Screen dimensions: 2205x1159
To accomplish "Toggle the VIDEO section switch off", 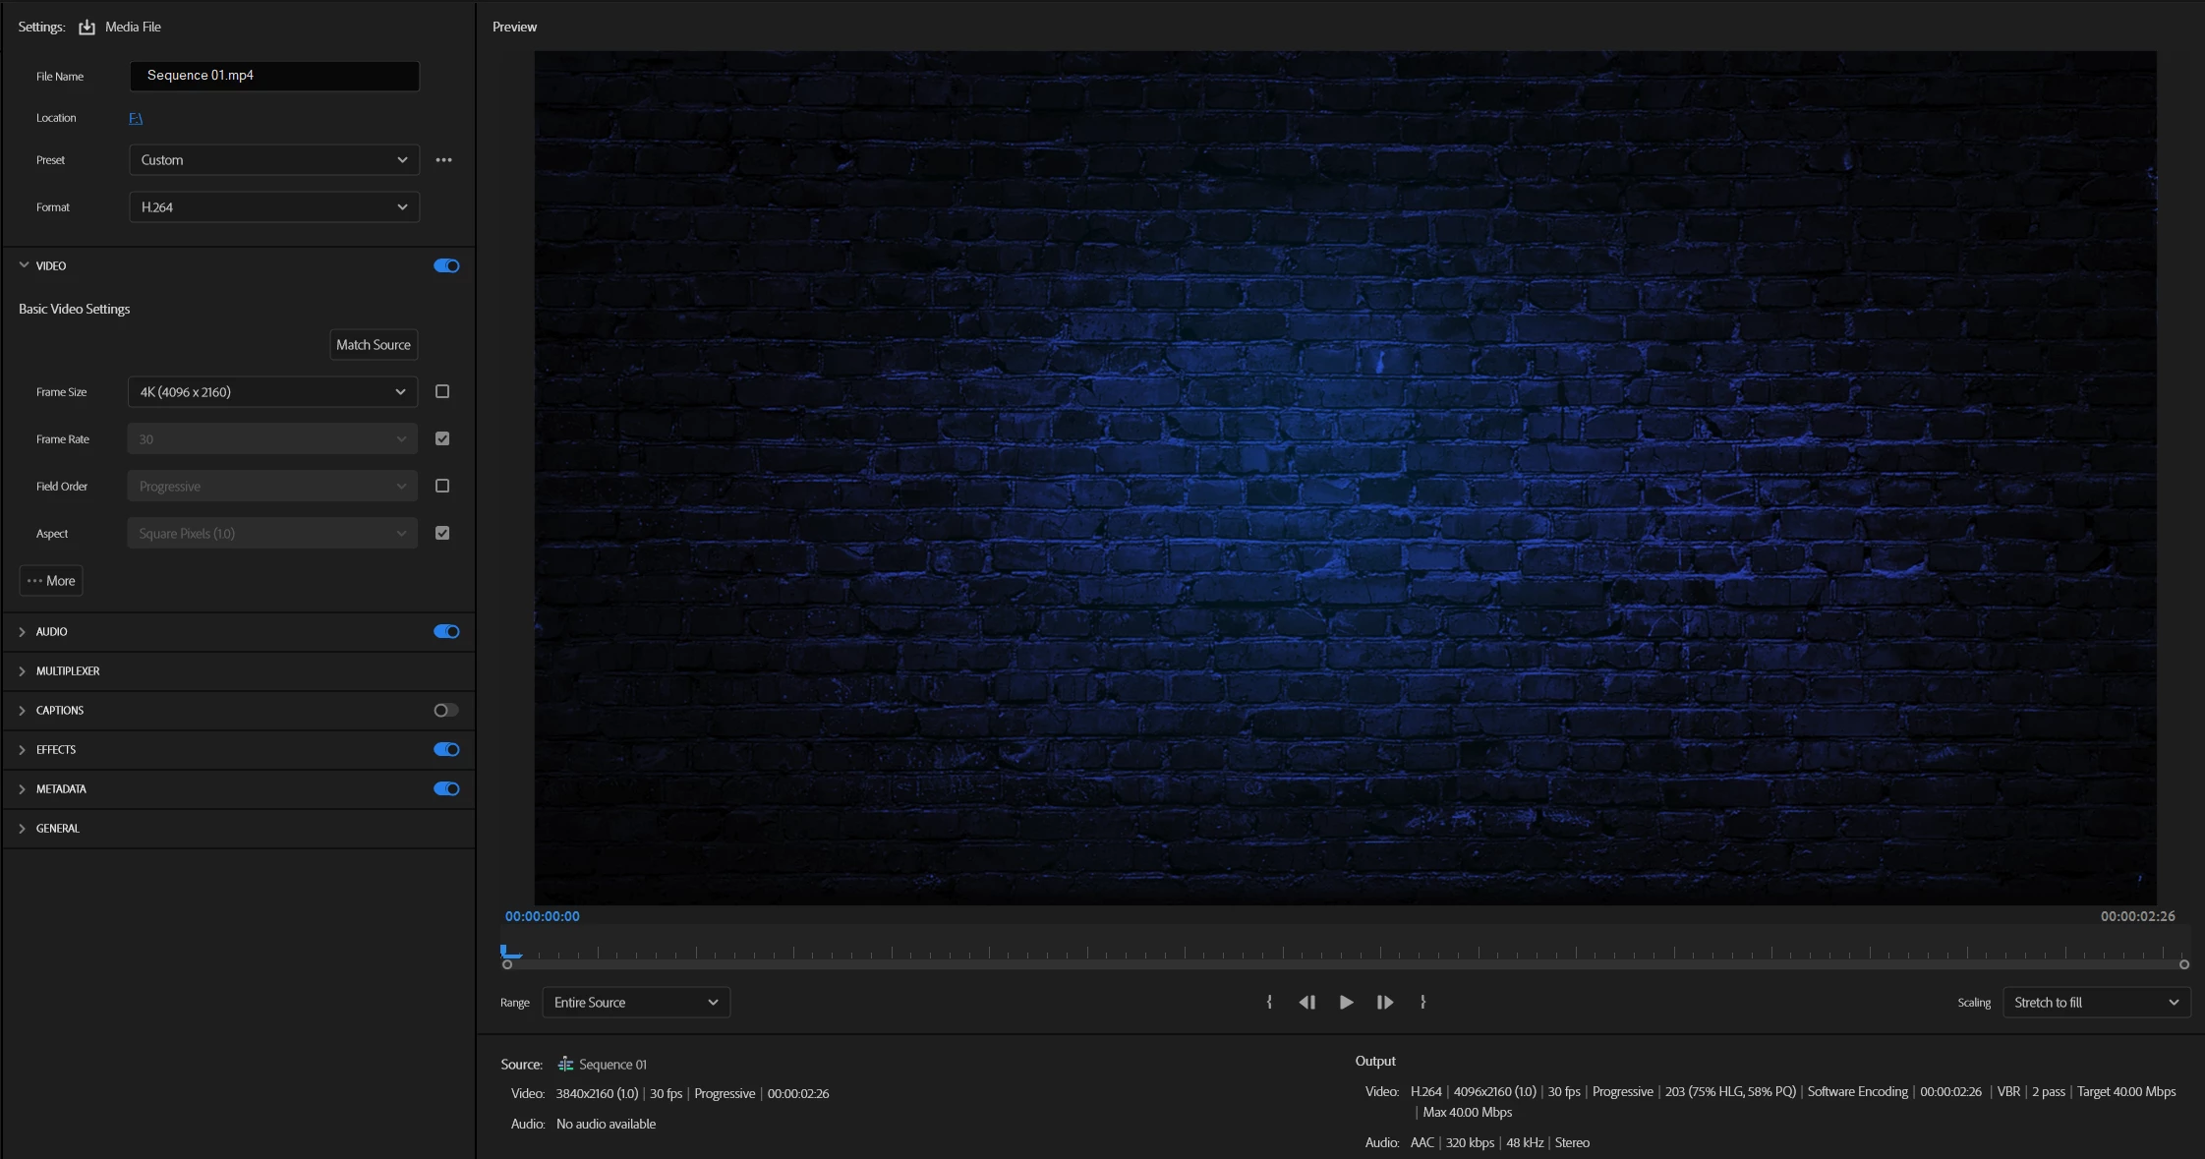I will [x=446, y=266].
